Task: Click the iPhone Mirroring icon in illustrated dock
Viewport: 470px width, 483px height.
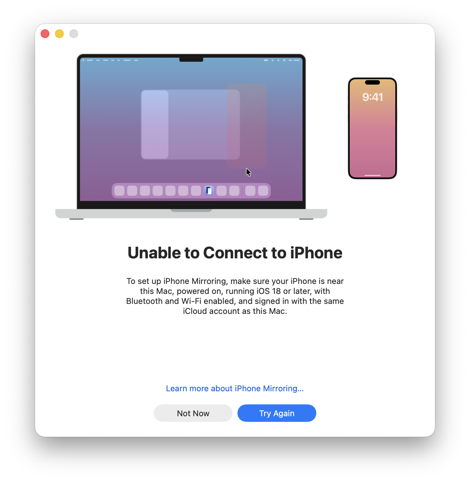Action: pos(209,191)
